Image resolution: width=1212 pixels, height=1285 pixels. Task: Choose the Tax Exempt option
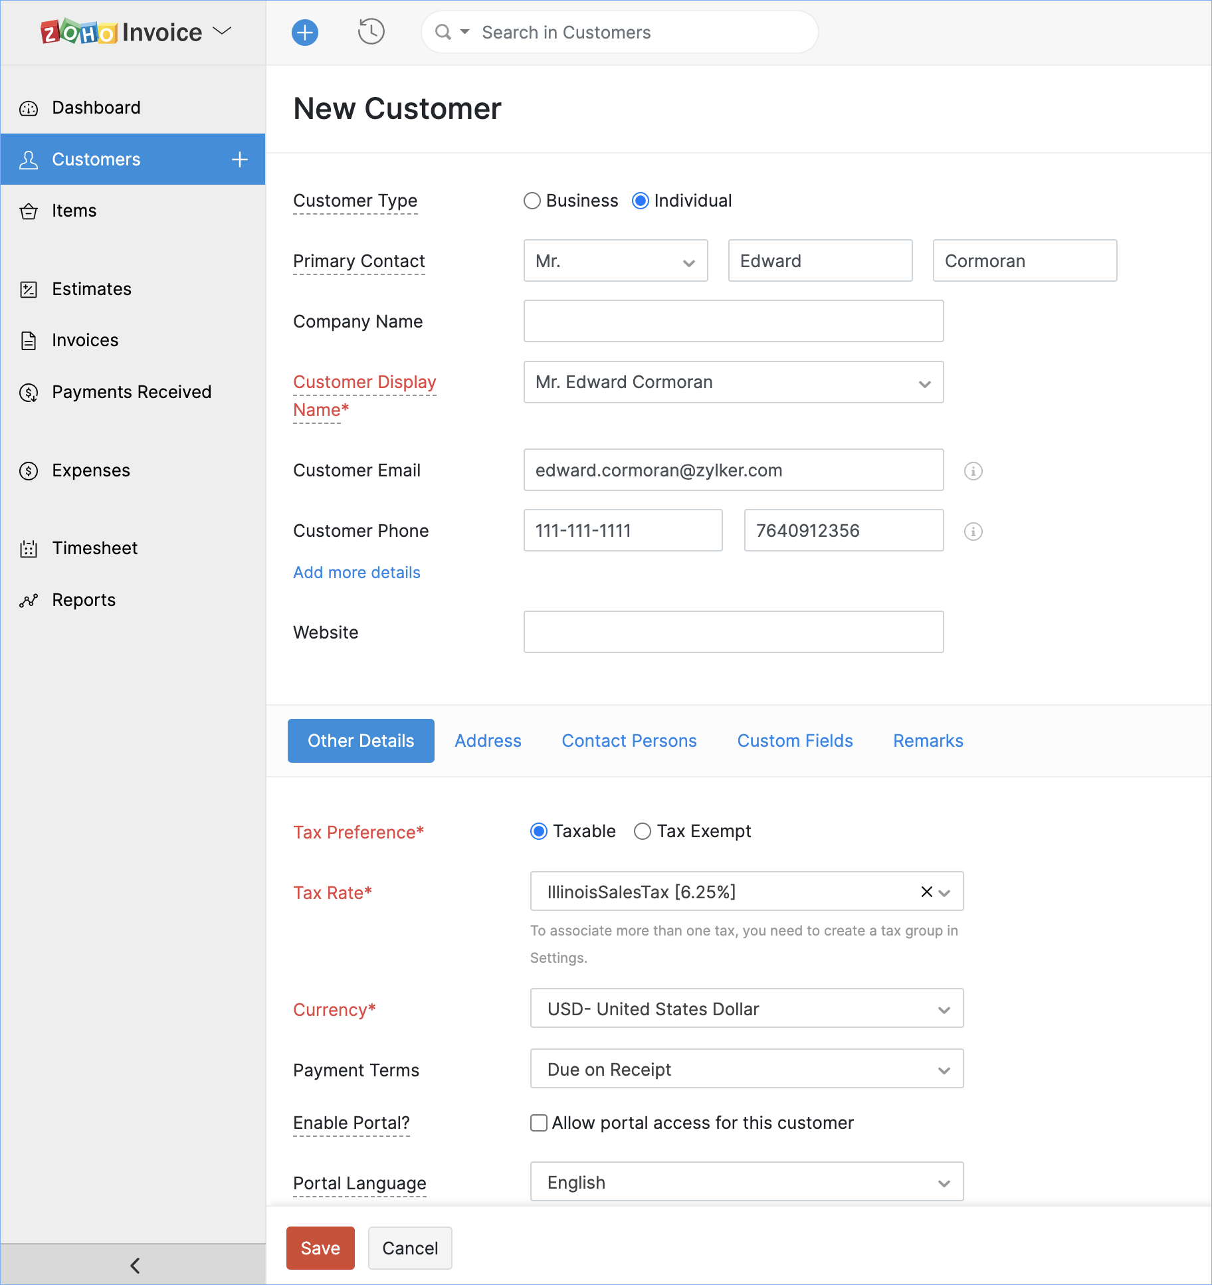[x=642, y=831]
